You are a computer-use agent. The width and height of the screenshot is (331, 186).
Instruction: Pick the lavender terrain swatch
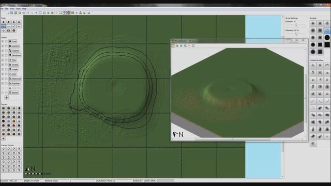pos(9,121)
